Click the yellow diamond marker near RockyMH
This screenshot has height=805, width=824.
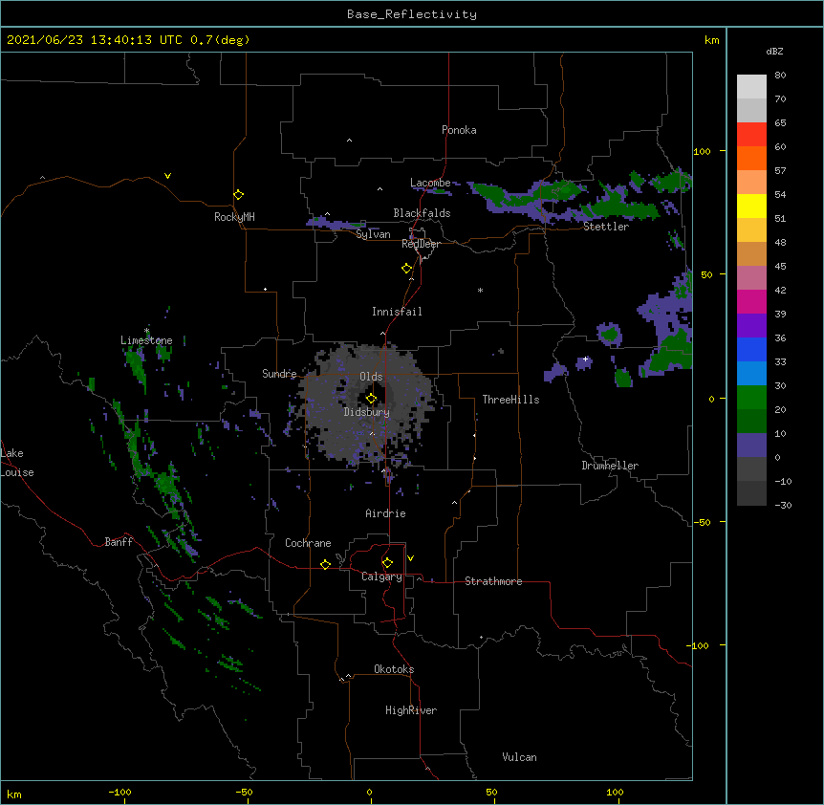point(238,195)
